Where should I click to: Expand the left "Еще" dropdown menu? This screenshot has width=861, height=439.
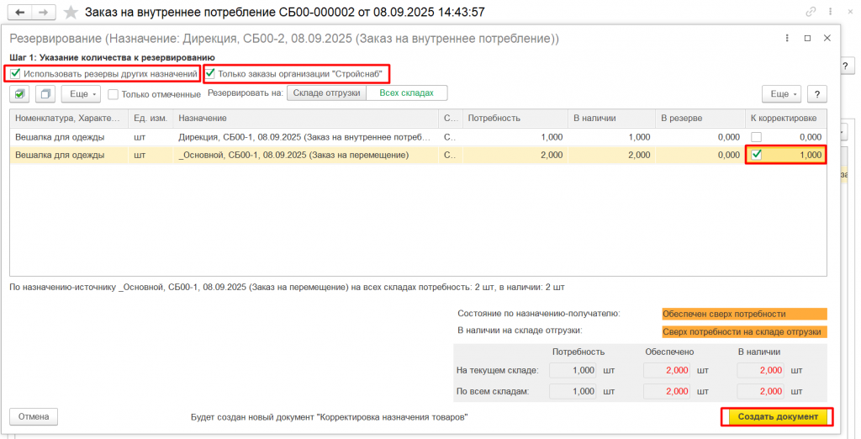tap(81, 94)
